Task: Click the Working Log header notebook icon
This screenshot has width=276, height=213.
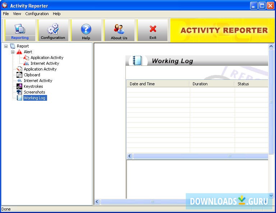Action: tap(137, 60)
